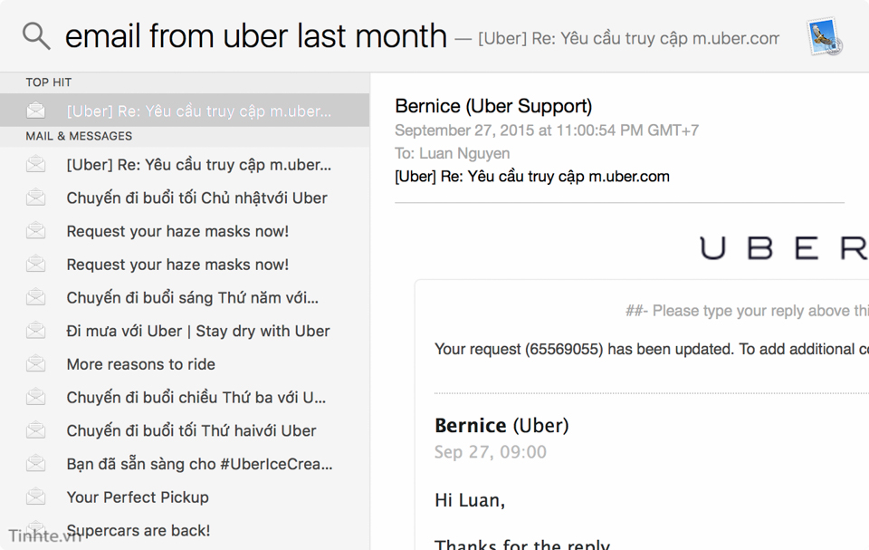
Task: Click envelope icon beside Chuyến đi buổi tối Chủ nhật
Action: (35, 198)
